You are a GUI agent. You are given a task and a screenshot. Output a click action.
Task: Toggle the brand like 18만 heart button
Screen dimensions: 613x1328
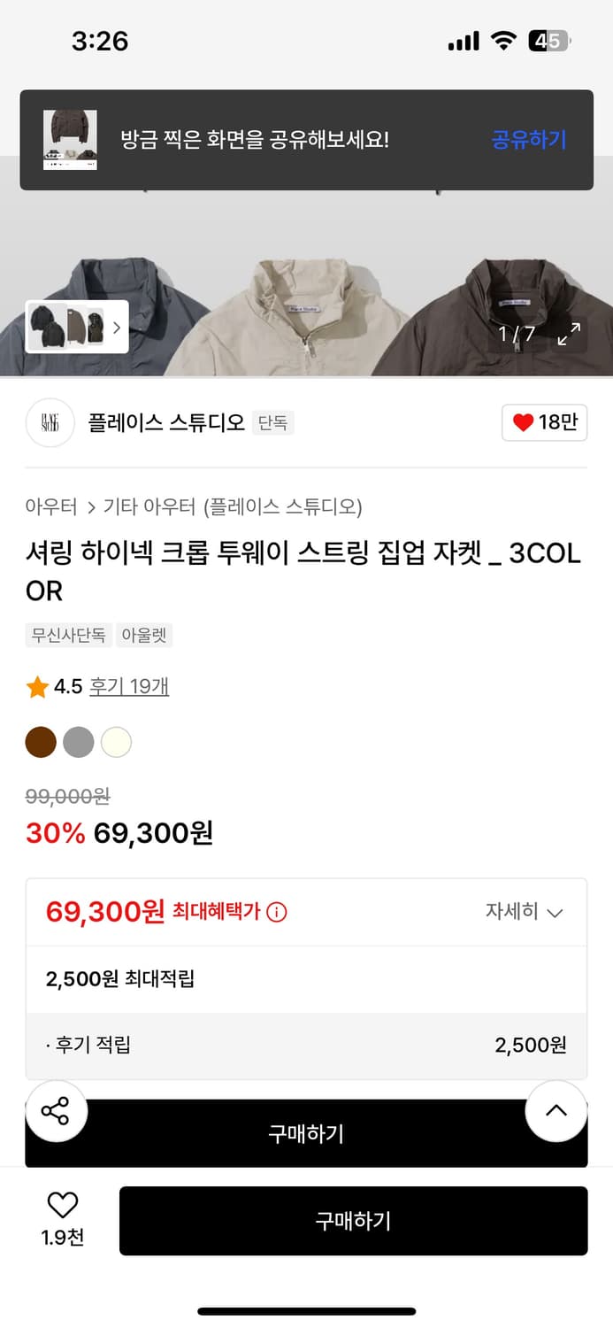point(544,423)
